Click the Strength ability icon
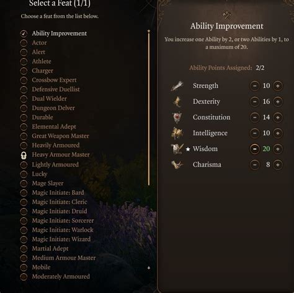 (x=177, y=85)
